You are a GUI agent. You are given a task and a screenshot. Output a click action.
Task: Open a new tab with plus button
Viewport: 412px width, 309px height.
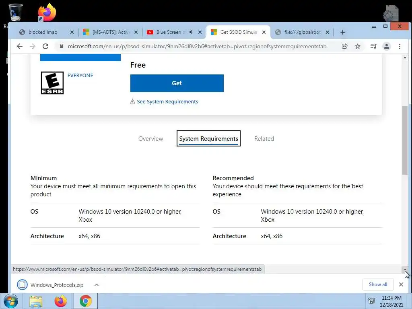coord(343,32)
